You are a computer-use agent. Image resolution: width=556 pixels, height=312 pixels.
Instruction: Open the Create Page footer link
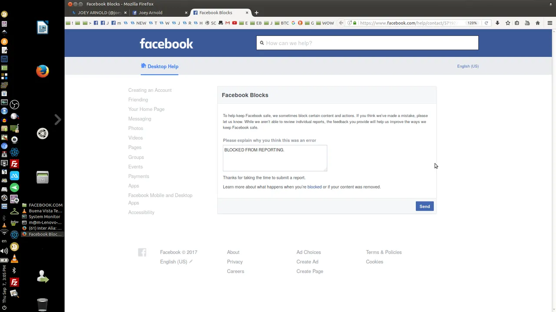pyautogui.click(x=310, y=271)
